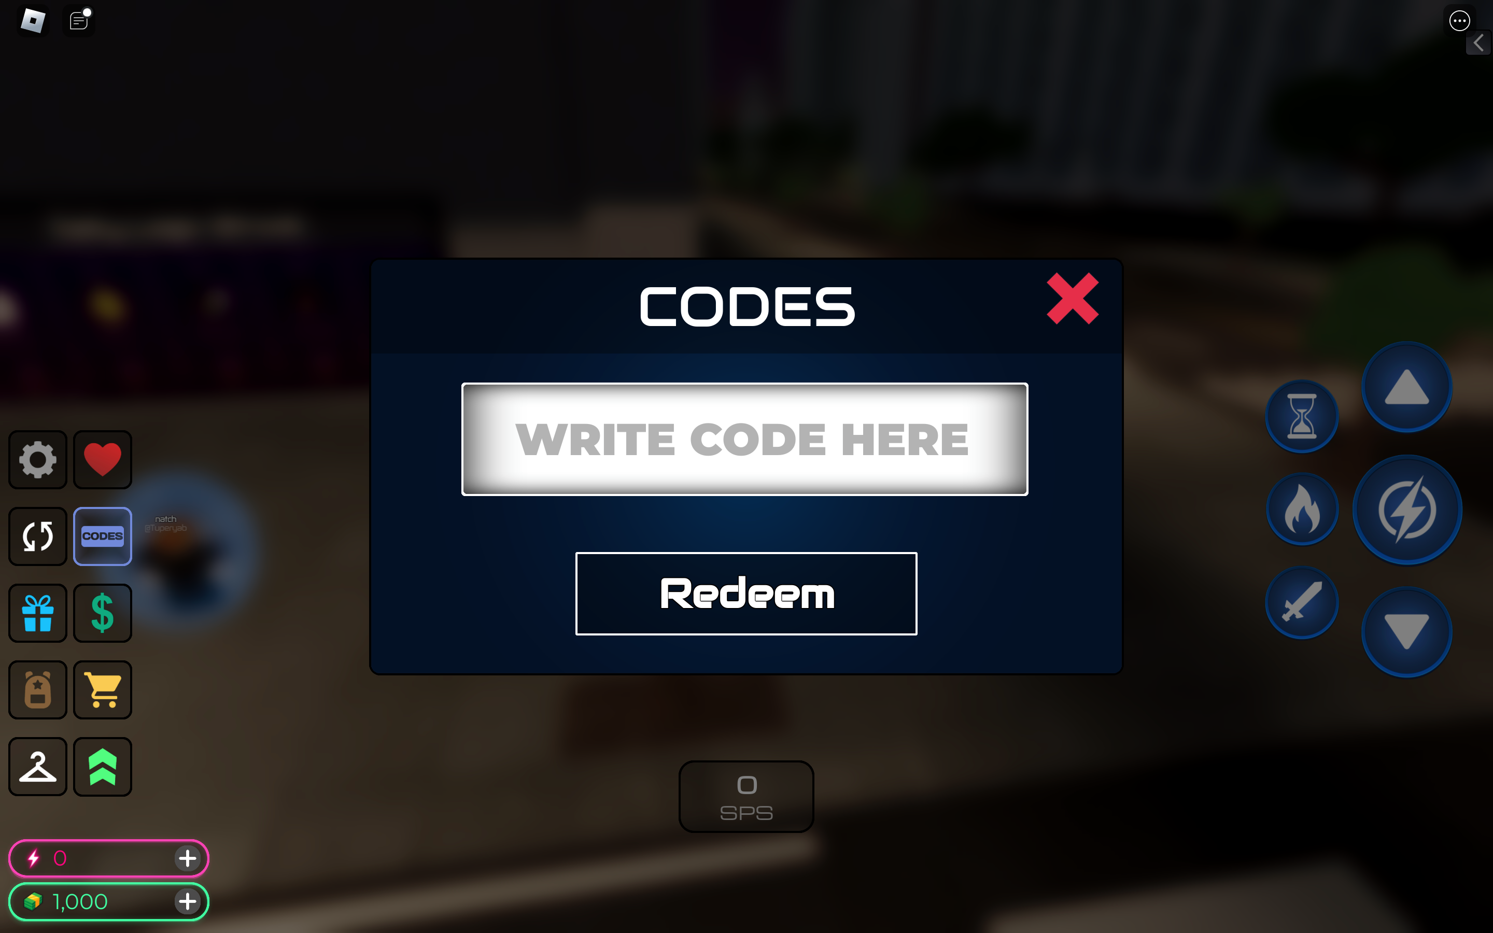This screenshot has height=933, width=1493.
Task: Click the Redeem button
Action: point(746,592)
